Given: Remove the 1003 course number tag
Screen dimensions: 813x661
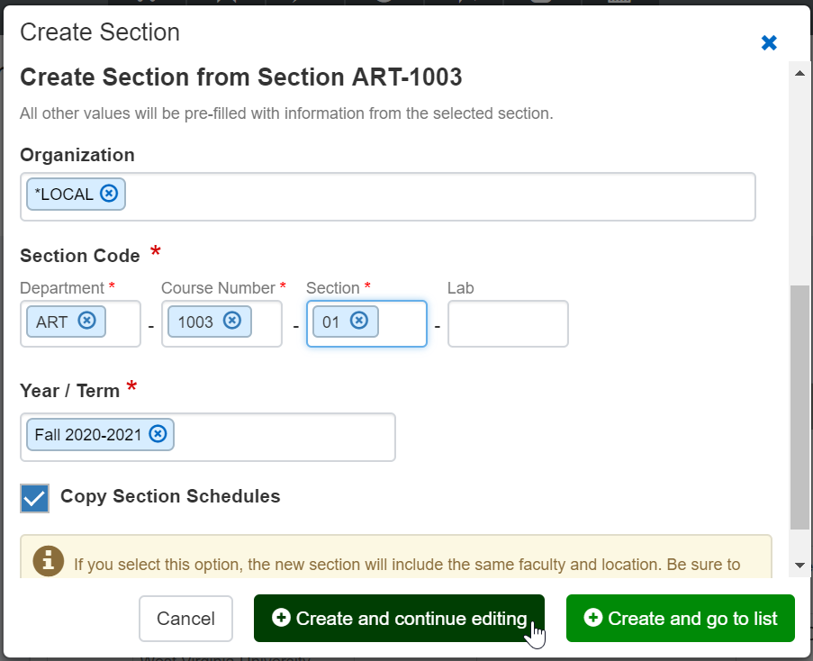Looking at the screenshot, I should coord(232,321).
